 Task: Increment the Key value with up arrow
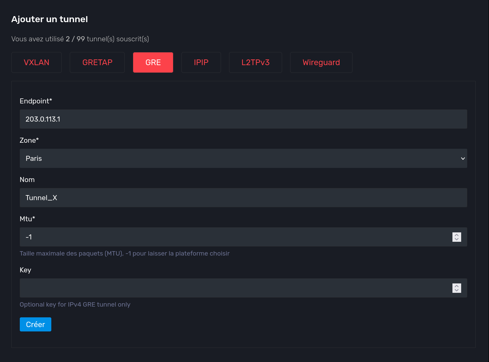coord(456,286)
